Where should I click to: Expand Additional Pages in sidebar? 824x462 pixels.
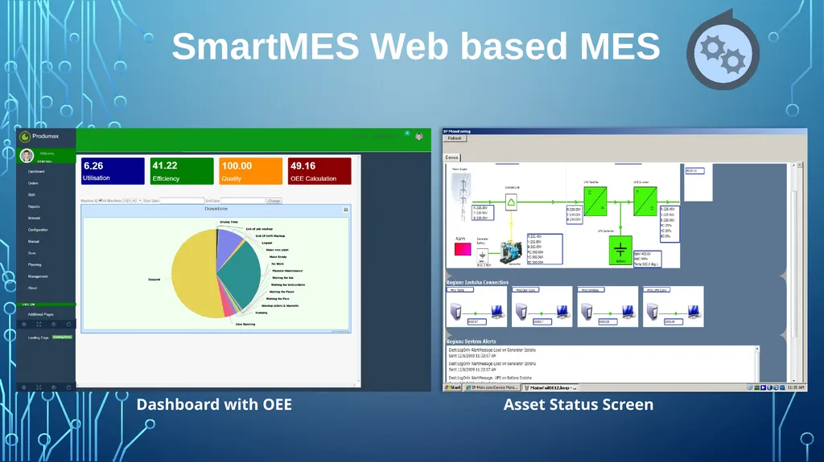pyautogui.click(x=41, y=314)
